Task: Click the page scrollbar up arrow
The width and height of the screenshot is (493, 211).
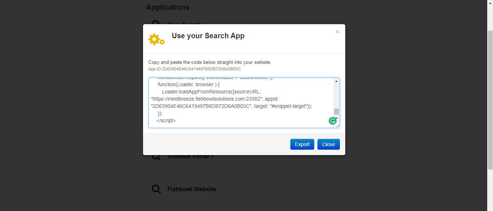Action: [x=490, y=3]
